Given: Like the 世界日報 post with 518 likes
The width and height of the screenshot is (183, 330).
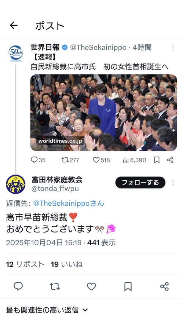Looking at the screenshot, I should pyautogui.click(x=101, y=160).
